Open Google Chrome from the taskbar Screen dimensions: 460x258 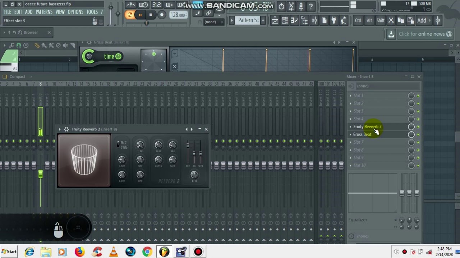click(x=147, y=252)
